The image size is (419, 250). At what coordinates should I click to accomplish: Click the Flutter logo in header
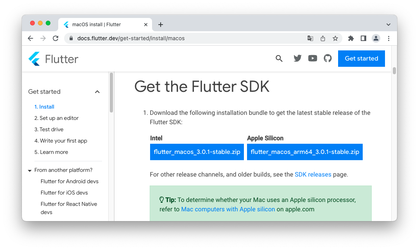53,59
